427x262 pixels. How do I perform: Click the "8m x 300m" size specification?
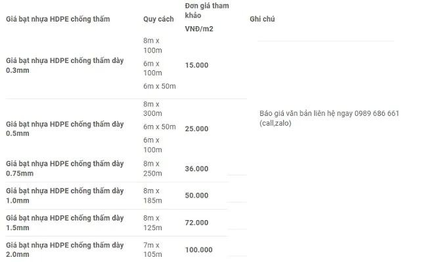click(x=152, y=108)
